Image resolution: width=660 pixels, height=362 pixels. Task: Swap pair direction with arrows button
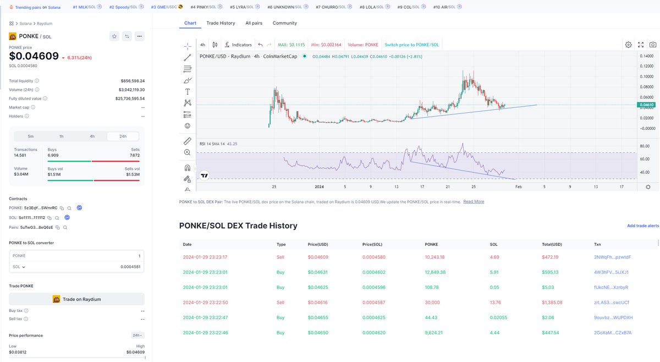coord(127,36)
